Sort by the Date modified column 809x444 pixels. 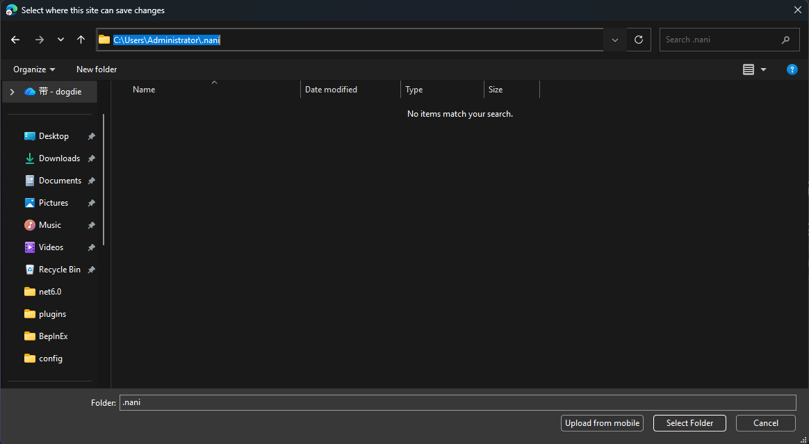click(331, 90)
